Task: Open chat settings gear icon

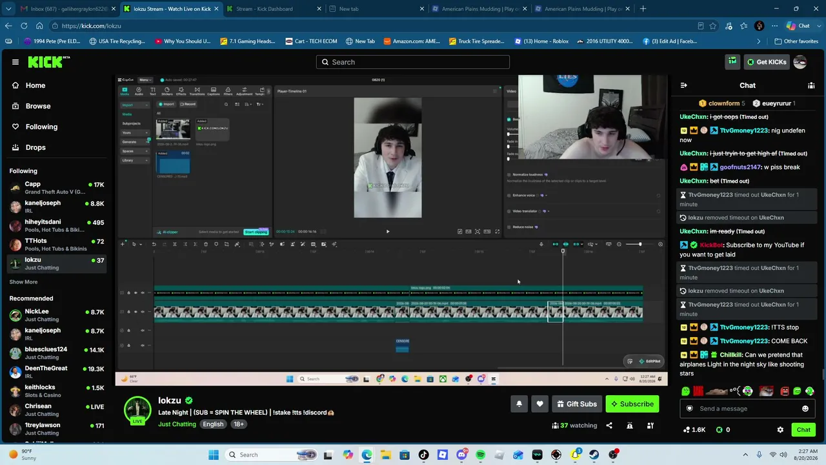Action: 780,430
